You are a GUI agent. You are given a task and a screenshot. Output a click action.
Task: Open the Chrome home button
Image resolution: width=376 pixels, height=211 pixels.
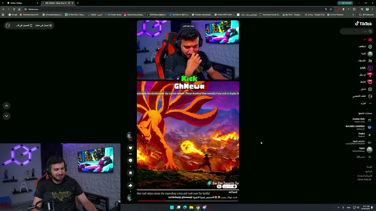point(19,9)
